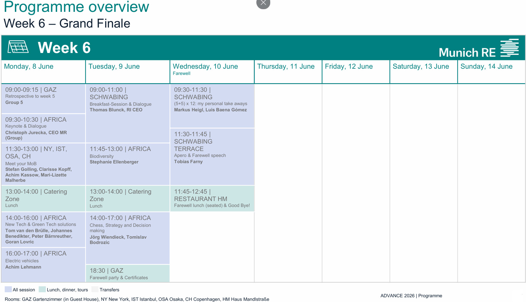Click the 'Retrospective to week 5' session block

(x=43, y=99)
